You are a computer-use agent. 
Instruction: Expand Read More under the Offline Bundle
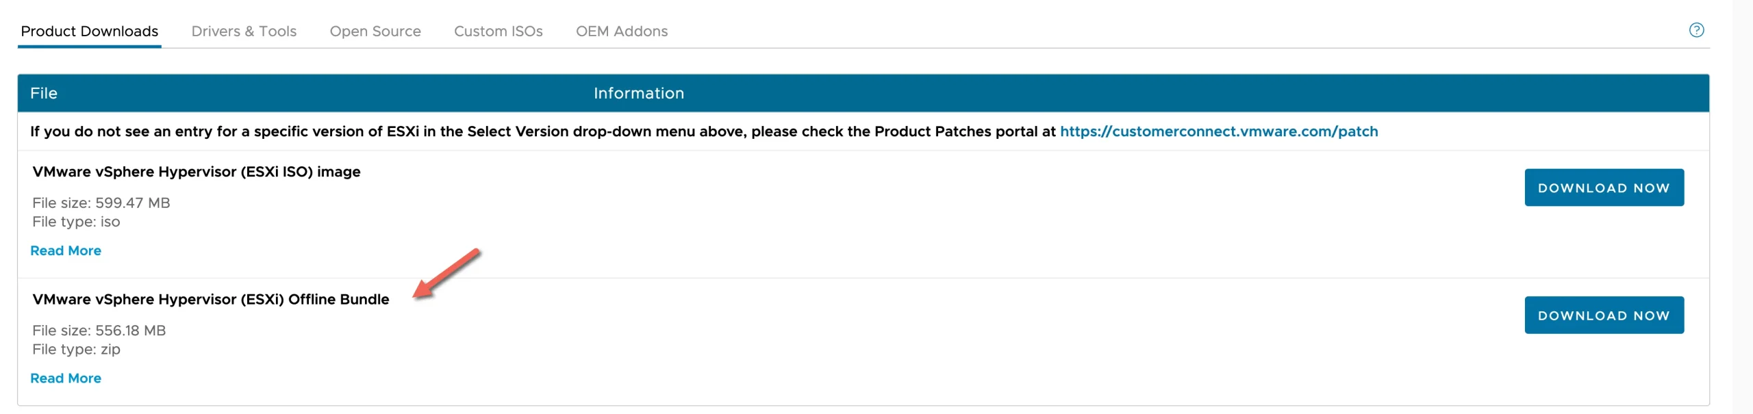coord(66,378)
